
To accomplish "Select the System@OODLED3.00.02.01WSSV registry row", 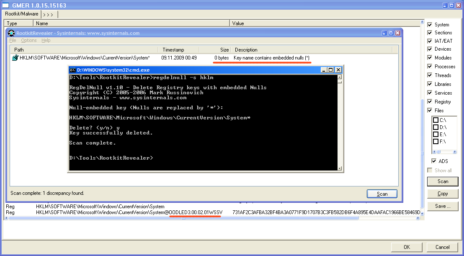I will tap(212, 212).
